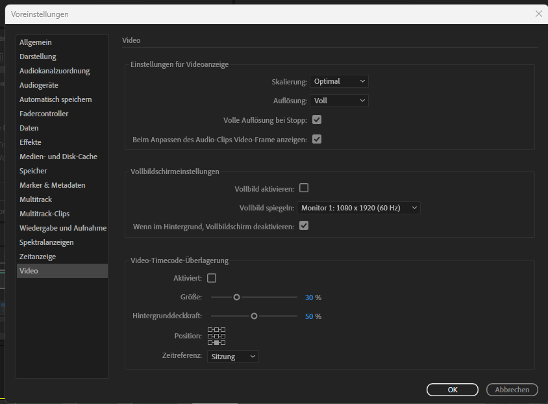The width and height of the screenshot is (548, 404).
Task: Select middle-left timecode position in grid
Action: 210,336
